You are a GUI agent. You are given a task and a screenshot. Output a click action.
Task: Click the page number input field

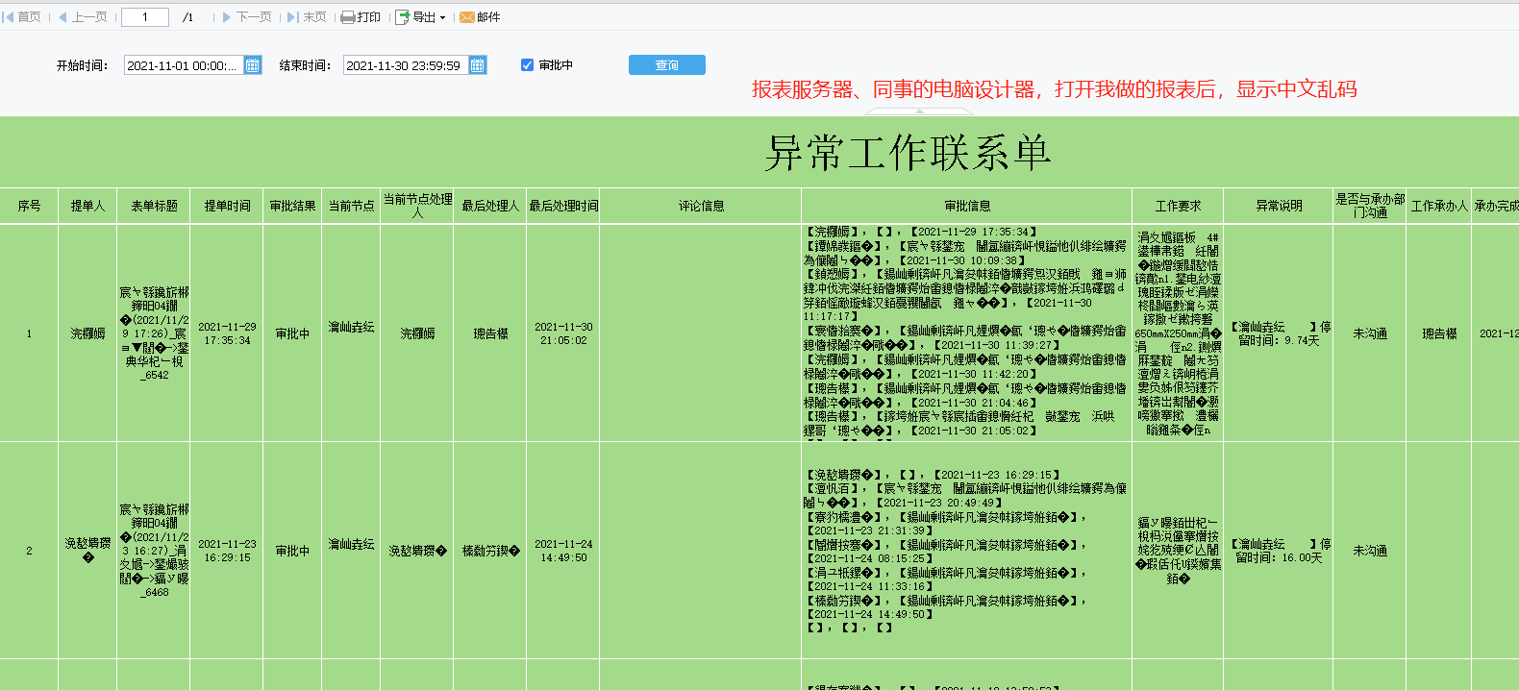pos(145,17)
